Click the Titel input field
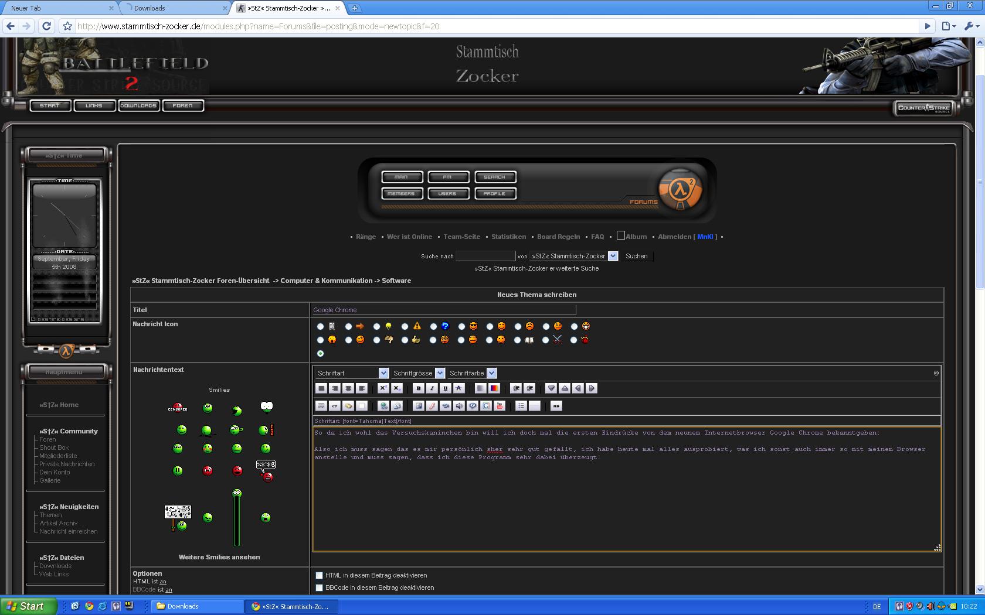 tap(443, 310)
